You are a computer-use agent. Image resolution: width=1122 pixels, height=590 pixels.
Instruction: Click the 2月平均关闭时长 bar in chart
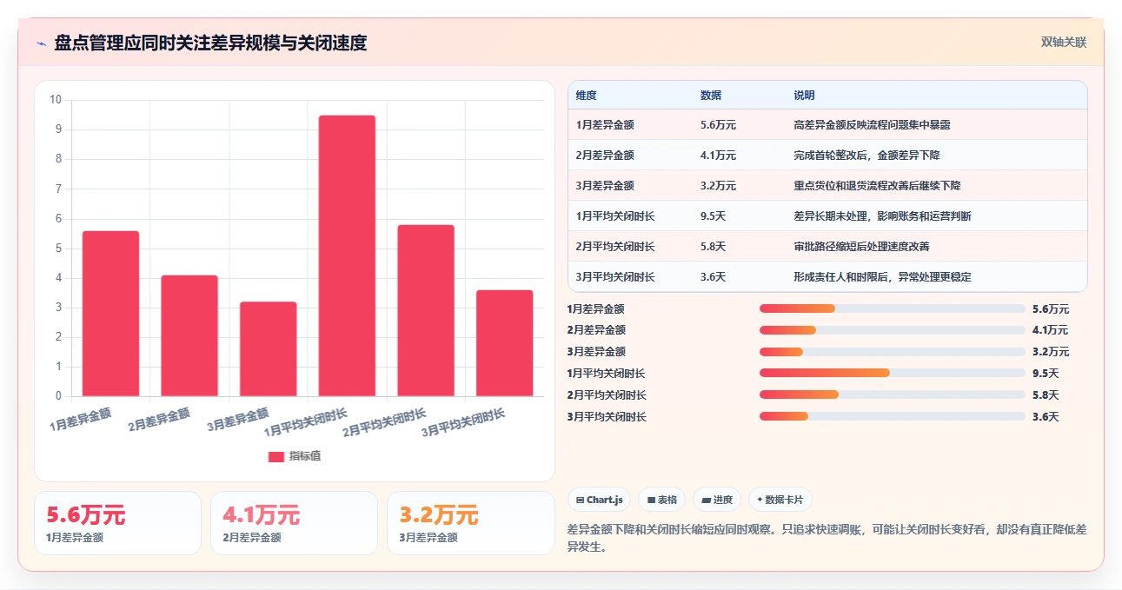pyautogui.click(x=426, y=310)
